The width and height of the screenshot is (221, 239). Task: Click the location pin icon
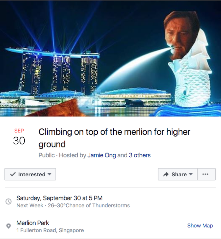tap(9, 226)
